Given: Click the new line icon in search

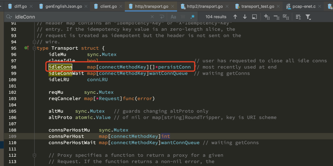Looking at the screenshot, I should click(x=162, y=17).
